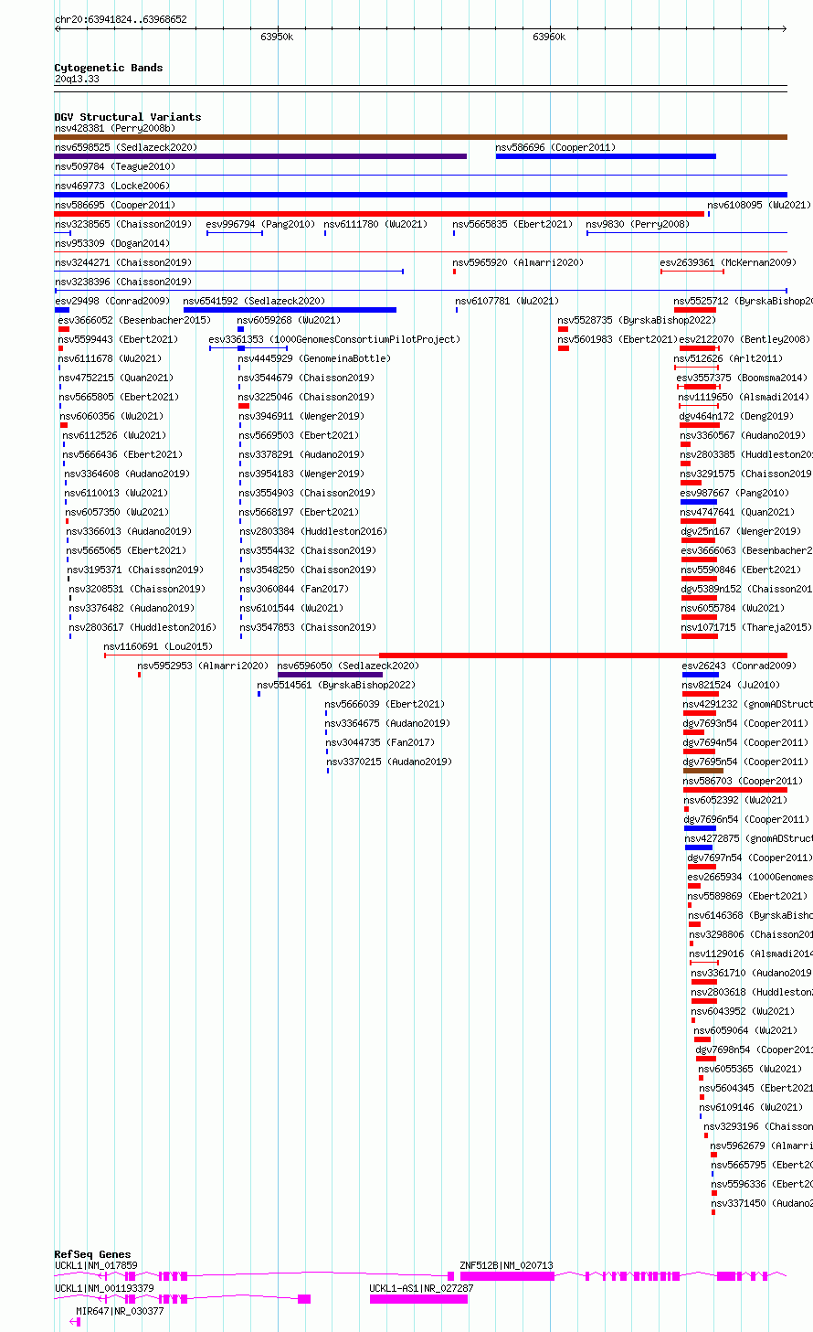Click the brown bar under nsv428381

(x=420, y=137)
